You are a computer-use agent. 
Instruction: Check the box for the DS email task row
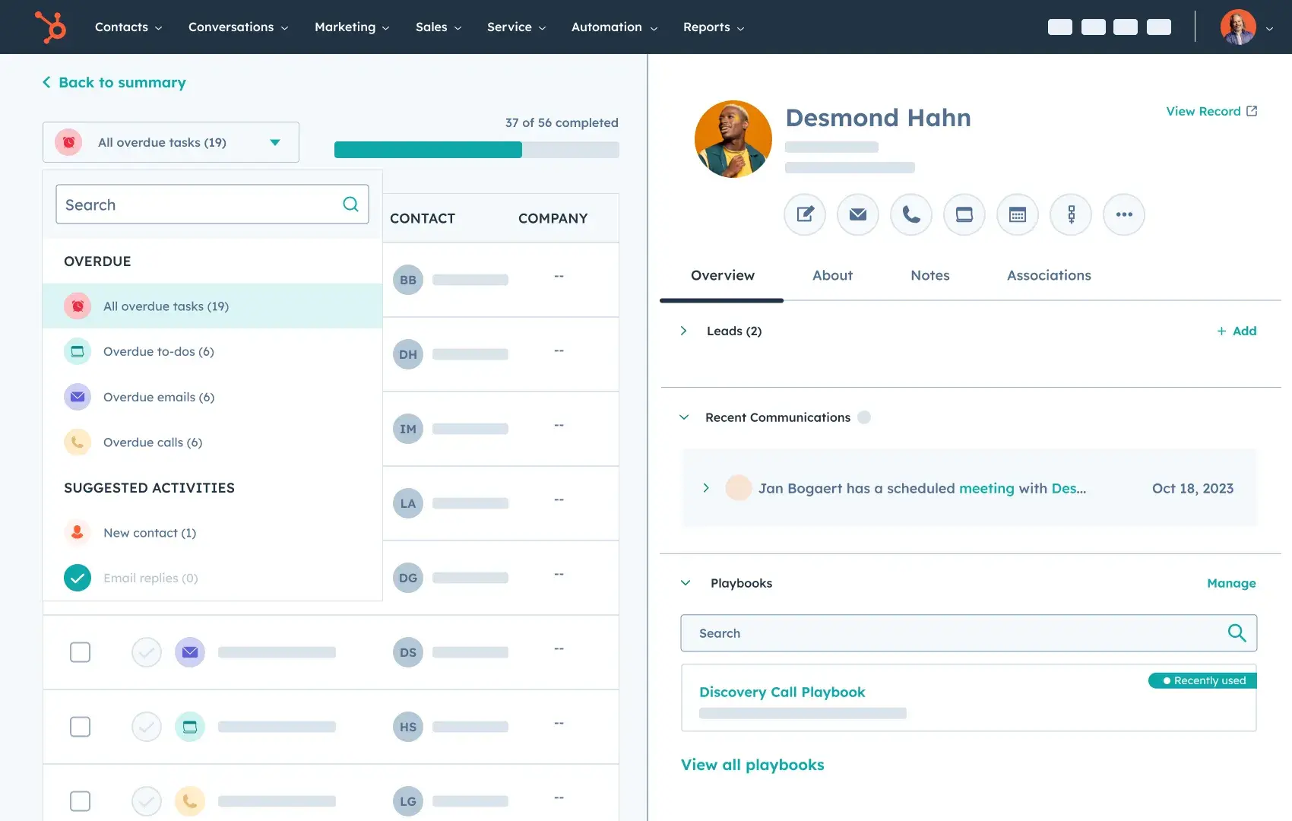(80, 652)
